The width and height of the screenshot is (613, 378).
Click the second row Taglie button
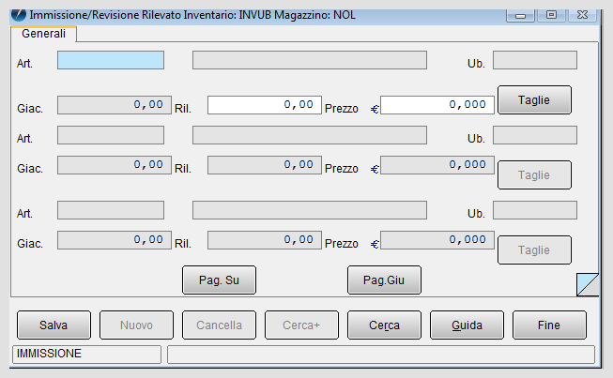pyautogui.click(x=534, y=175)
